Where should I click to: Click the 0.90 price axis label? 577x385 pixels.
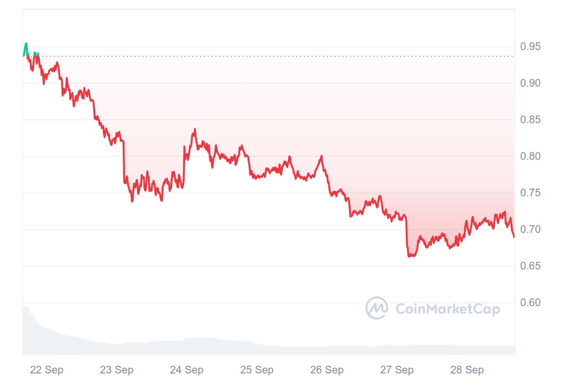531,83
